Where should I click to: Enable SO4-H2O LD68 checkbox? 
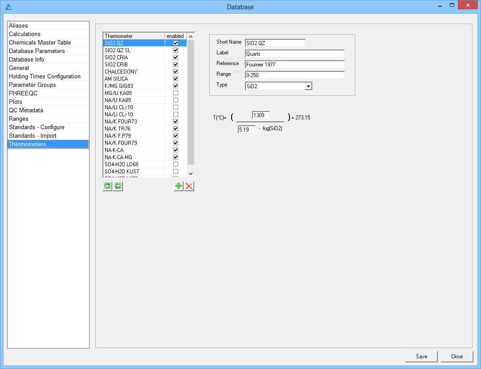[176, 164]
